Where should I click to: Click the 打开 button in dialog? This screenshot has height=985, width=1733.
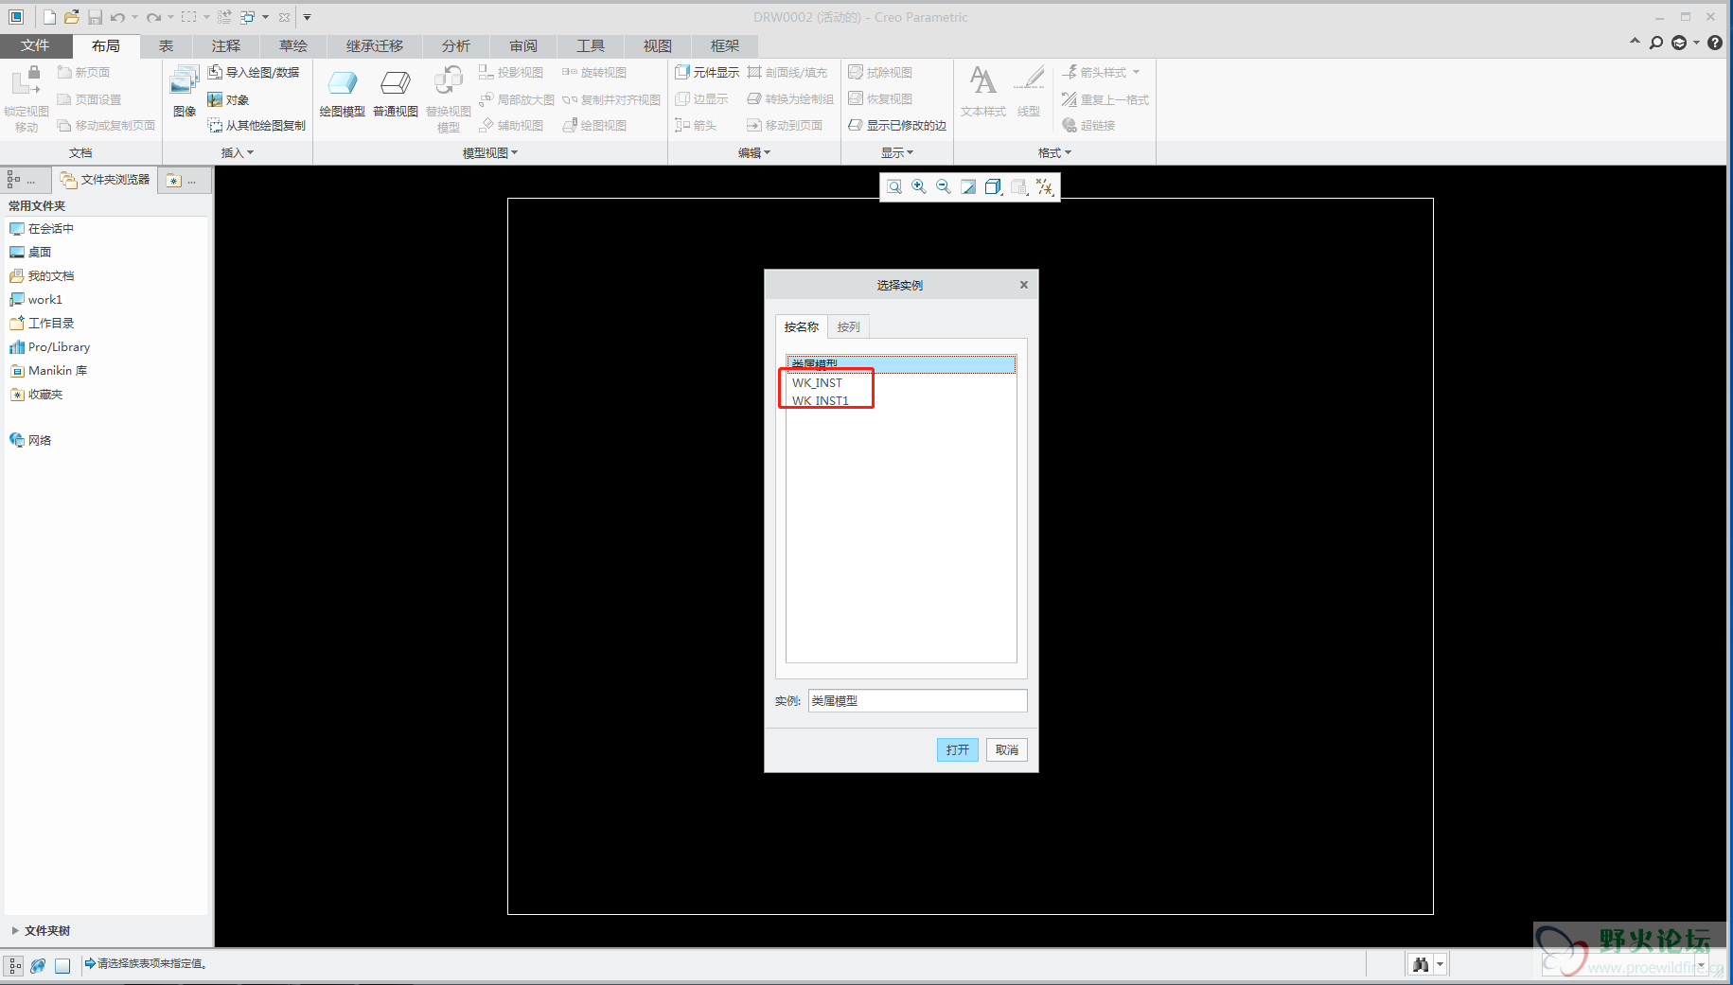point(958,749)
